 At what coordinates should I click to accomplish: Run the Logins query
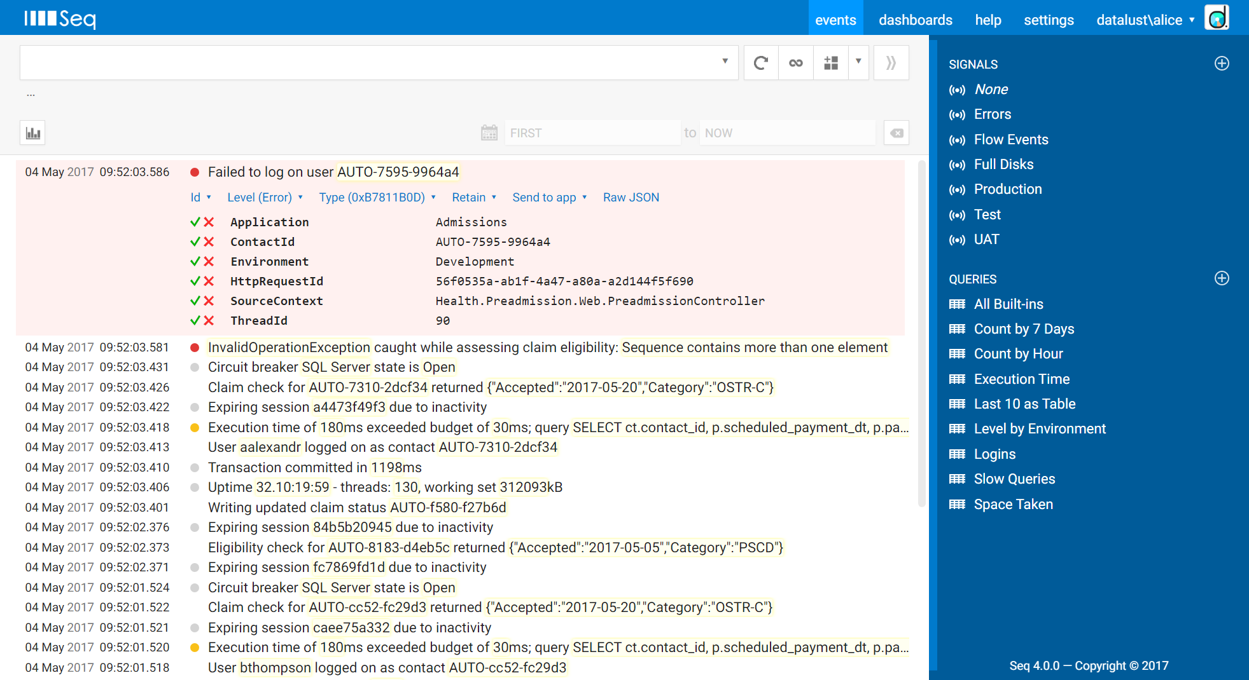point(994,454)
